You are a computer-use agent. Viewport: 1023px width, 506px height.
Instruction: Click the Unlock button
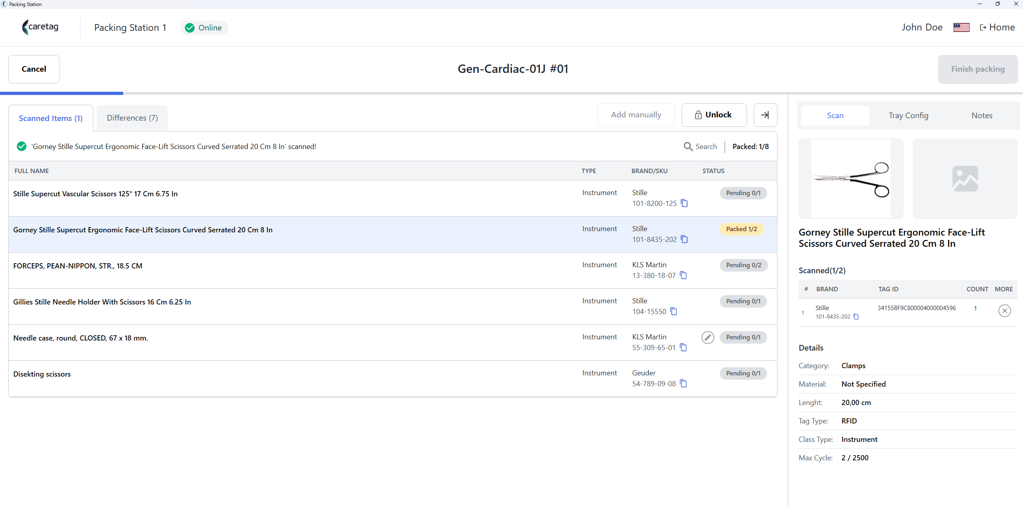pyautogui.click(x=714, y=115)
